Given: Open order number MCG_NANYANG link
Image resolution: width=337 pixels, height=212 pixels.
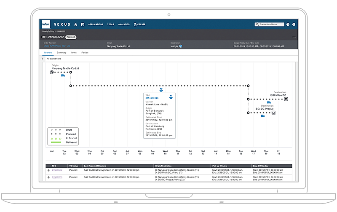Looking at the screenshot, I should (x=57, y=46).
